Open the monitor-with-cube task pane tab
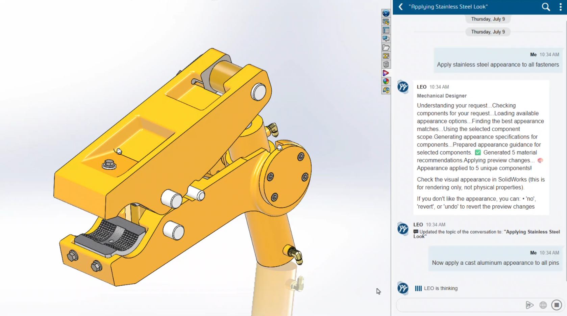Image resolution: width=567 pixels, height=316 pixels. pyautogui.click(x=386, y=22)
